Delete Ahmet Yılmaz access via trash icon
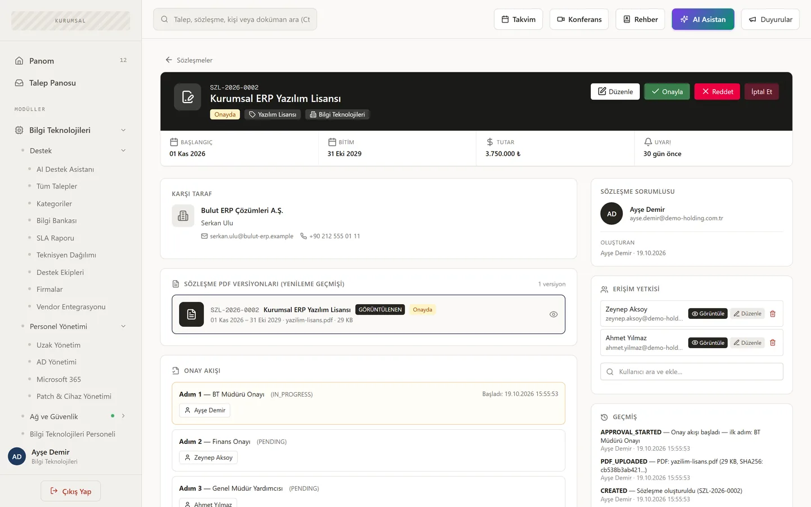811x507 pixels. 773,343
